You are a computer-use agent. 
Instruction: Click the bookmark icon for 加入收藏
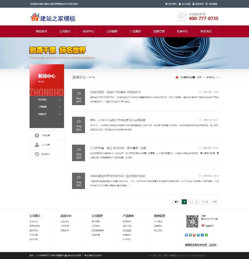pos(180,4)
